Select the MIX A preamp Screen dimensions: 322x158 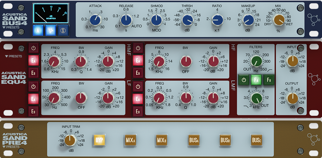131,140
